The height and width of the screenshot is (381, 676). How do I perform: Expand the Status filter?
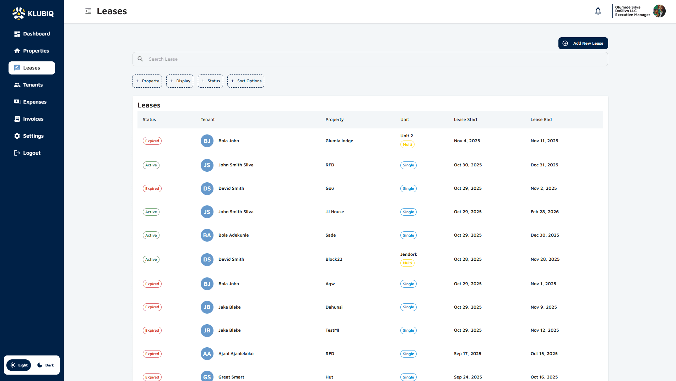coord(210,81)
